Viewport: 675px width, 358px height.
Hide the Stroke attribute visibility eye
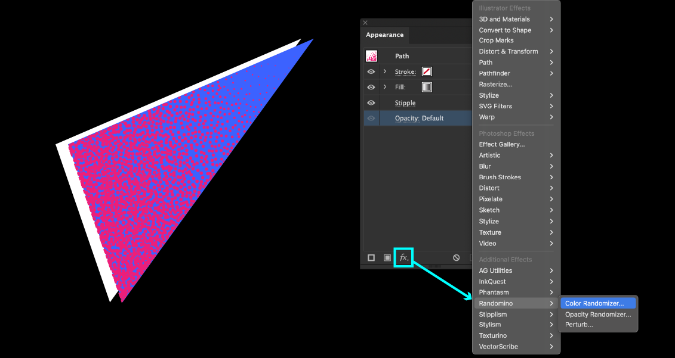click(371, 71)
